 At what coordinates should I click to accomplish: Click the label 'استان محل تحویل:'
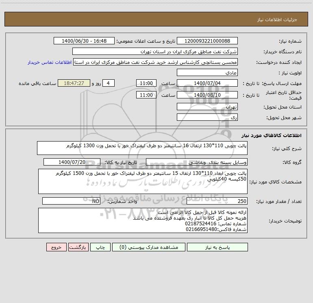click(283, 107)
